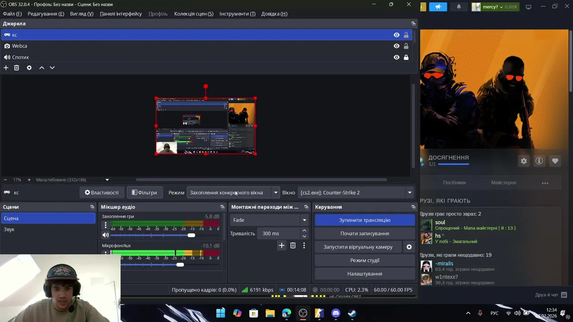Mute Захоплення гри audio channel
Screen dimensions: 573x322
[x=106, y=235]
